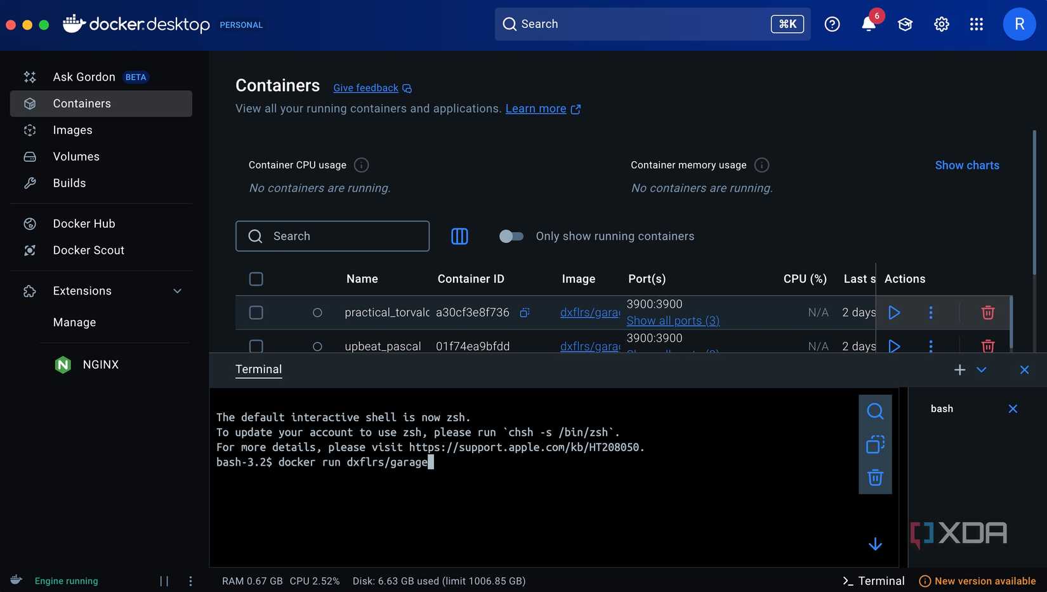Open Show all ports (3) link
The height and width of the screenshot is (592, 1047).
point(673,320)
